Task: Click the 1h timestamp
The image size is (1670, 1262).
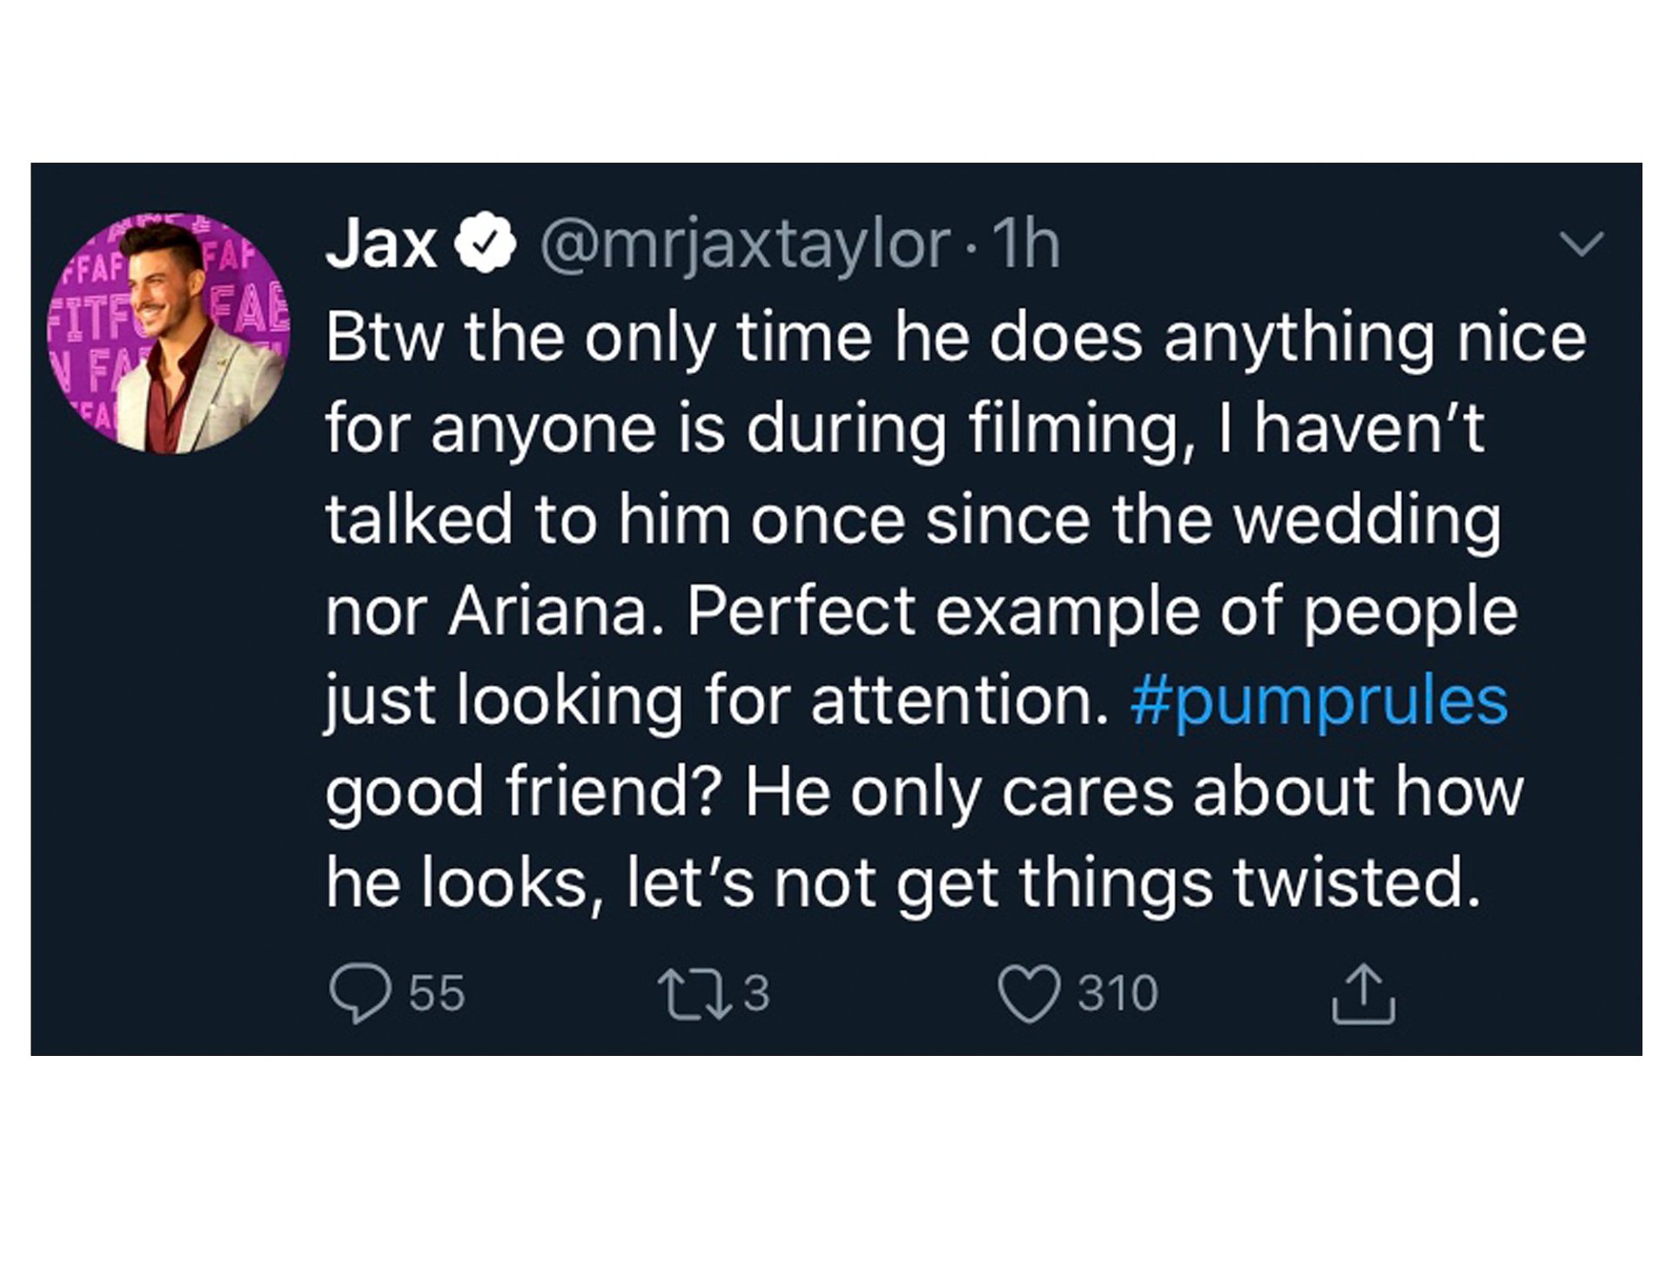Action: (1026, 244)
